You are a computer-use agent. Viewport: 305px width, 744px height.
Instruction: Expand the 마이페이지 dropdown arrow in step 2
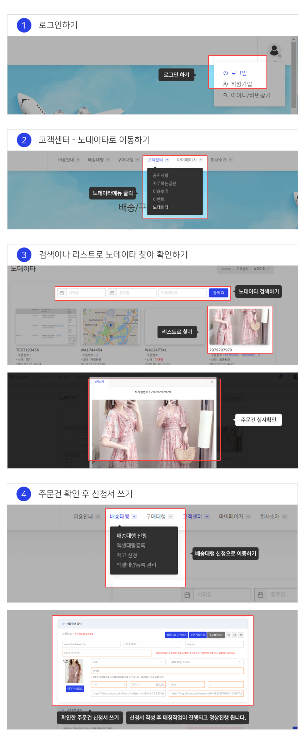201,160
